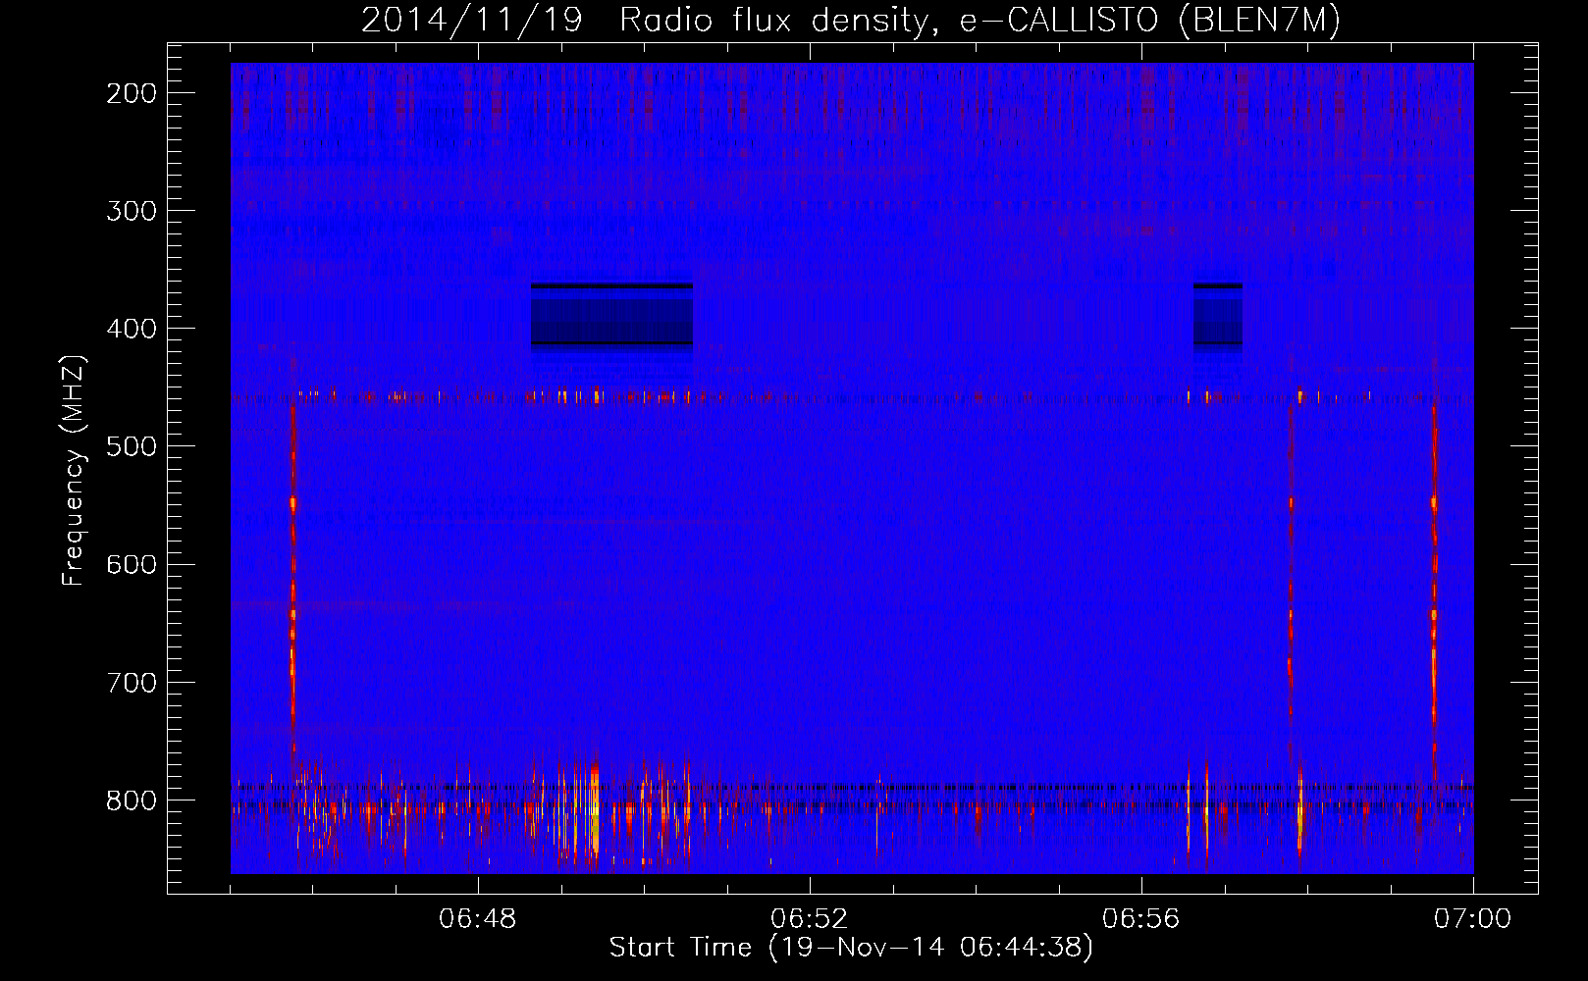Click the 500 frequency tick label
The height and width of the screenshot is (981, 1588).
tap(131, 446)
